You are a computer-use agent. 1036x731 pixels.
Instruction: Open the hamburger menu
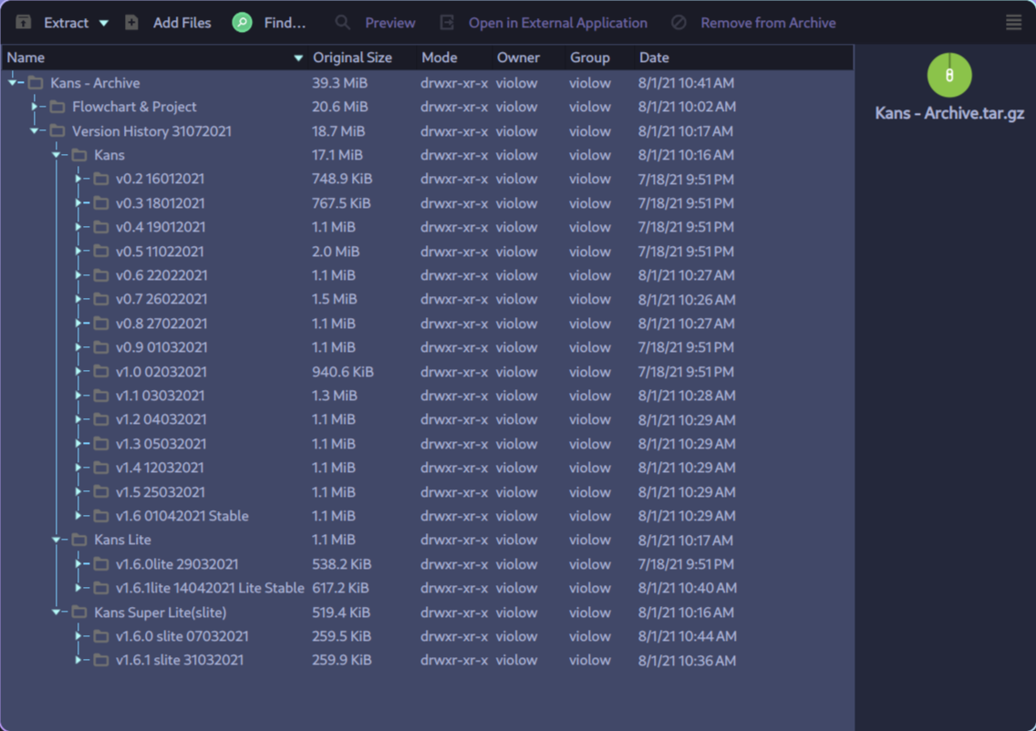pos(1013,23)
